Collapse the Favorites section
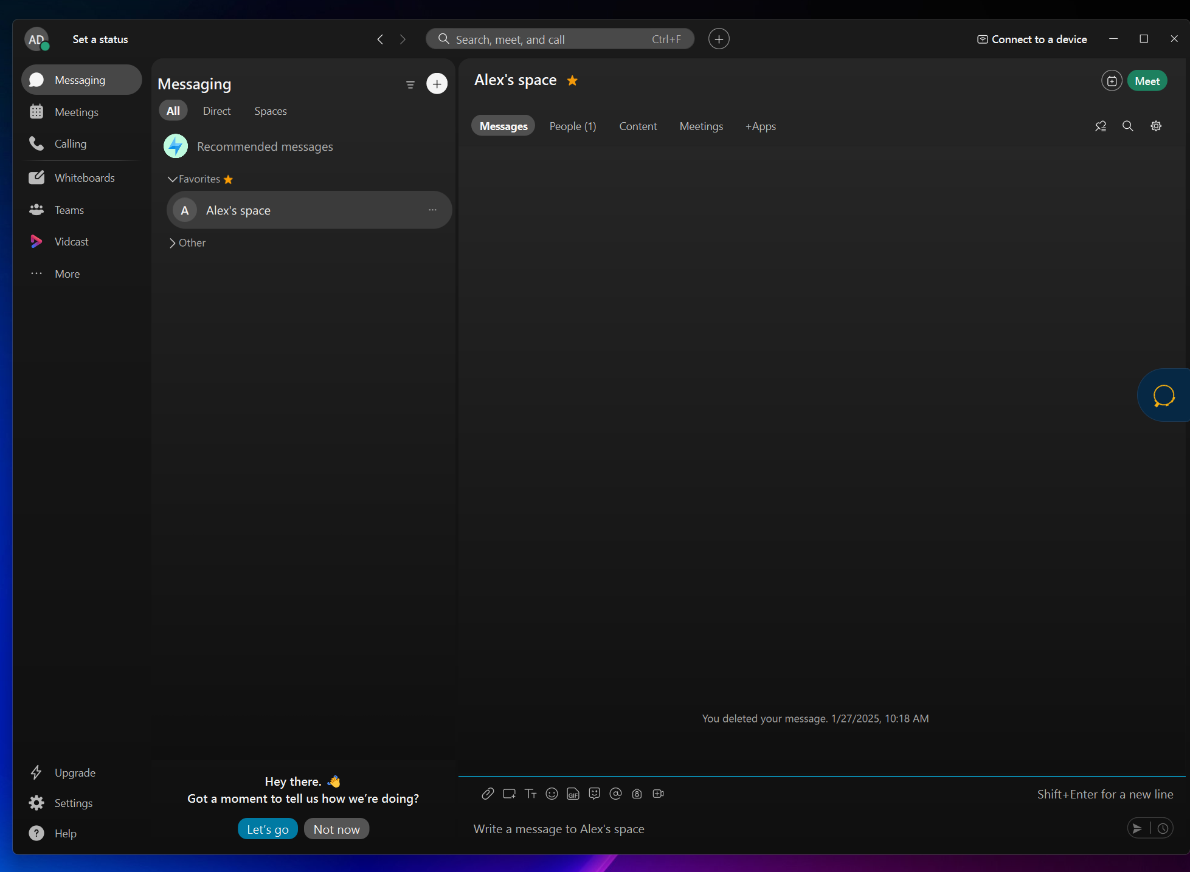The image size is (1190, 872). [x=173, y=179]
